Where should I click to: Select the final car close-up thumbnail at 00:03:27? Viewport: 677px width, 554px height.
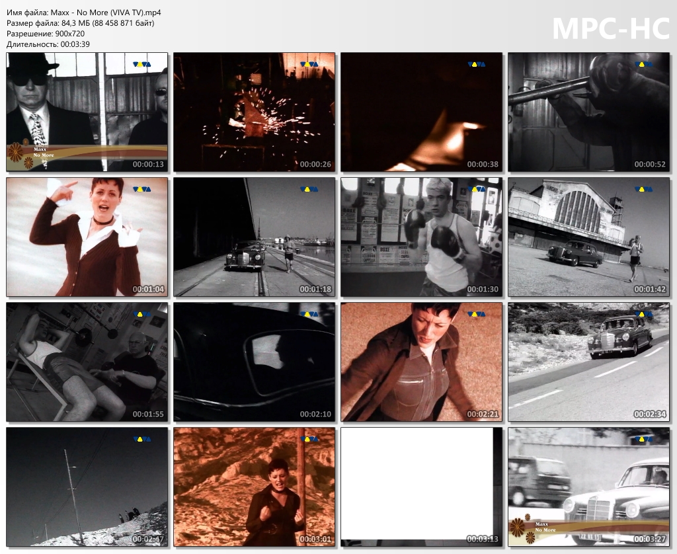coord(588,487)
